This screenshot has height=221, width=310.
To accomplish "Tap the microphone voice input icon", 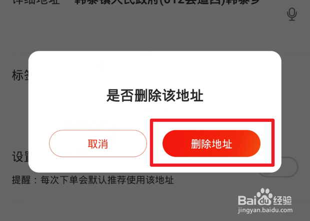I will point(292,14).
